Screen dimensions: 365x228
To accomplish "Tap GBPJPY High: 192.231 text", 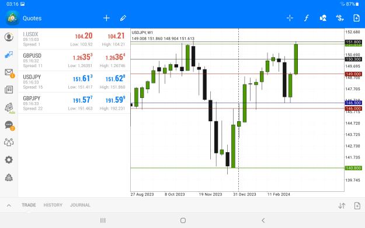I will click(x=113, y=108).
